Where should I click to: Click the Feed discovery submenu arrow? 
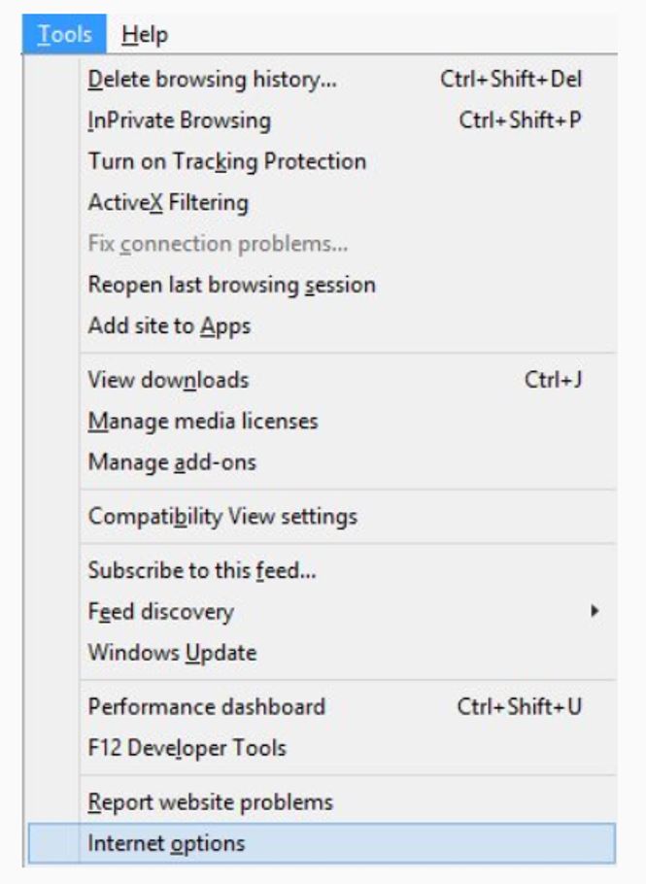[x=595, y=612]
